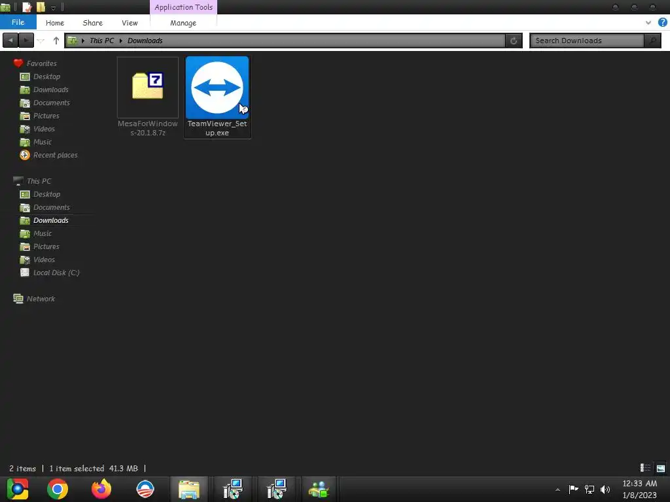Image resolution: width=670 pixels, height=502 pixels.
Task: Show hidden system tray icons
Action: (x=557, y=490)
